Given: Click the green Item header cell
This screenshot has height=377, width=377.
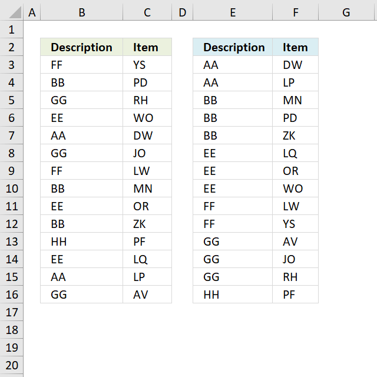Looking at the screenshot, I should coord(147,47).
